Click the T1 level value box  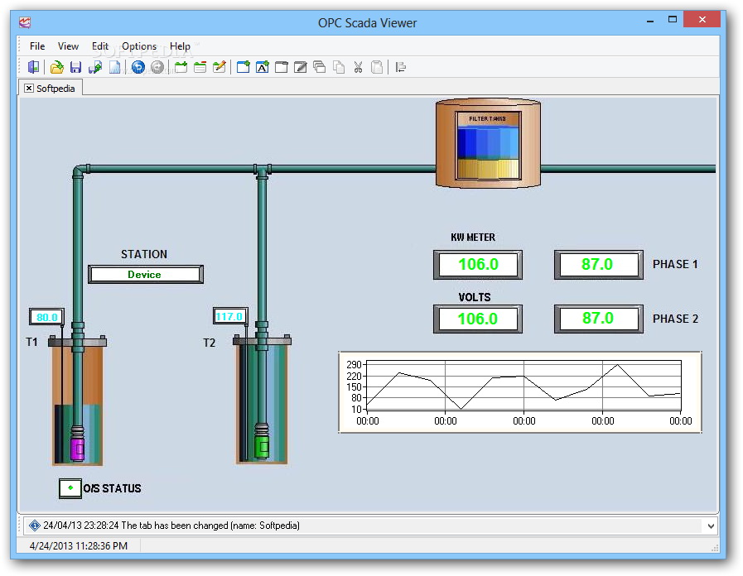coord(47,317)
